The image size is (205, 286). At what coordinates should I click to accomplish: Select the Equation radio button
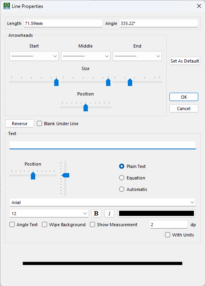click(121, 177)
